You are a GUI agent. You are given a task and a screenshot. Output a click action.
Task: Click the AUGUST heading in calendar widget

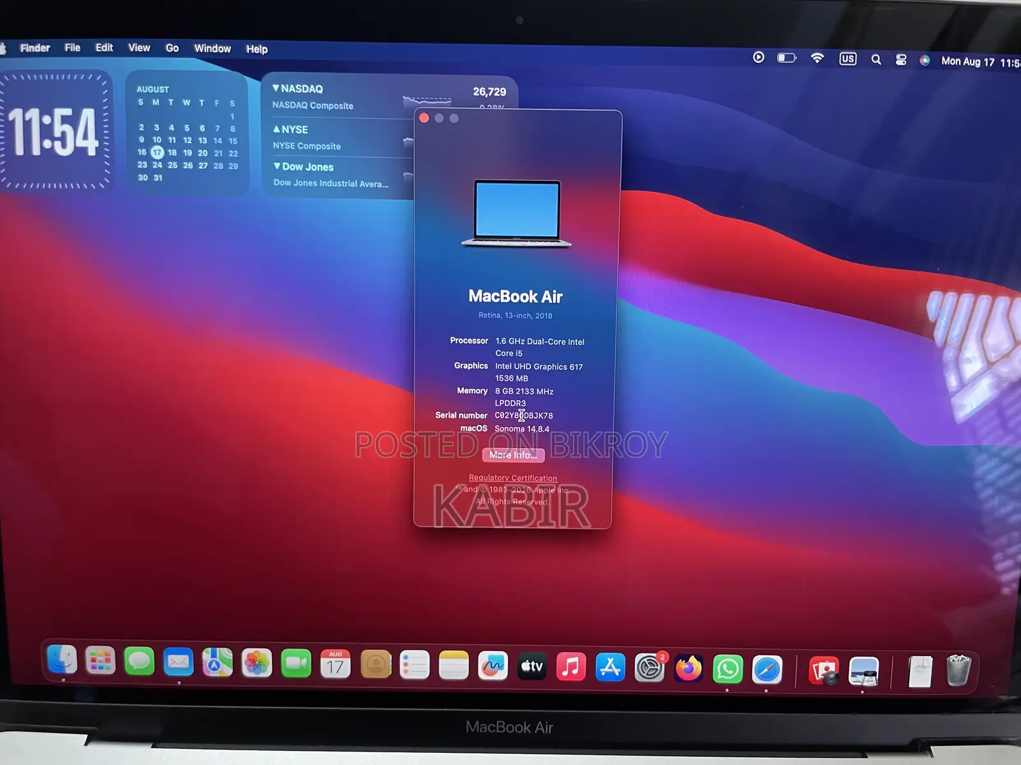(153, 89)
